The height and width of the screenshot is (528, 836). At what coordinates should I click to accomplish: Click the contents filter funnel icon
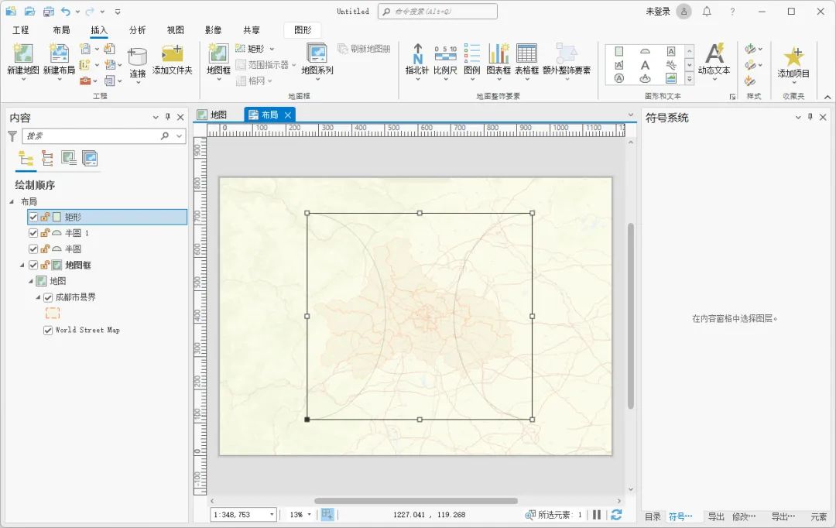coord(12,136)
